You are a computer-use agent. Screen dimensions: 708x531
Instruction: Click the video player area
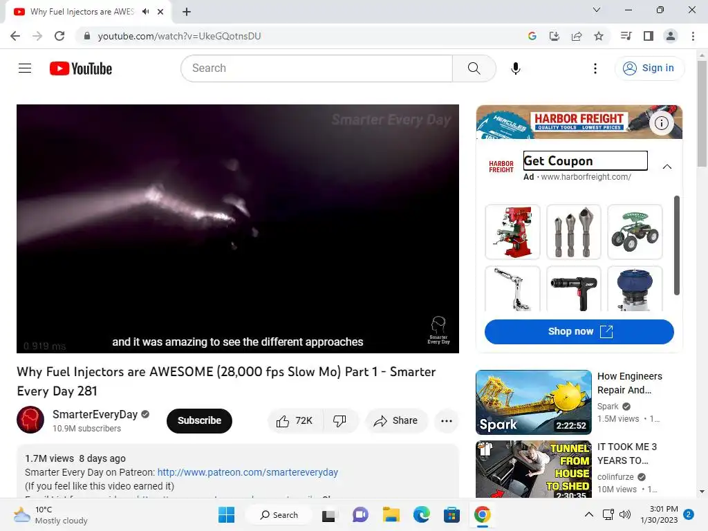[238, 228]
